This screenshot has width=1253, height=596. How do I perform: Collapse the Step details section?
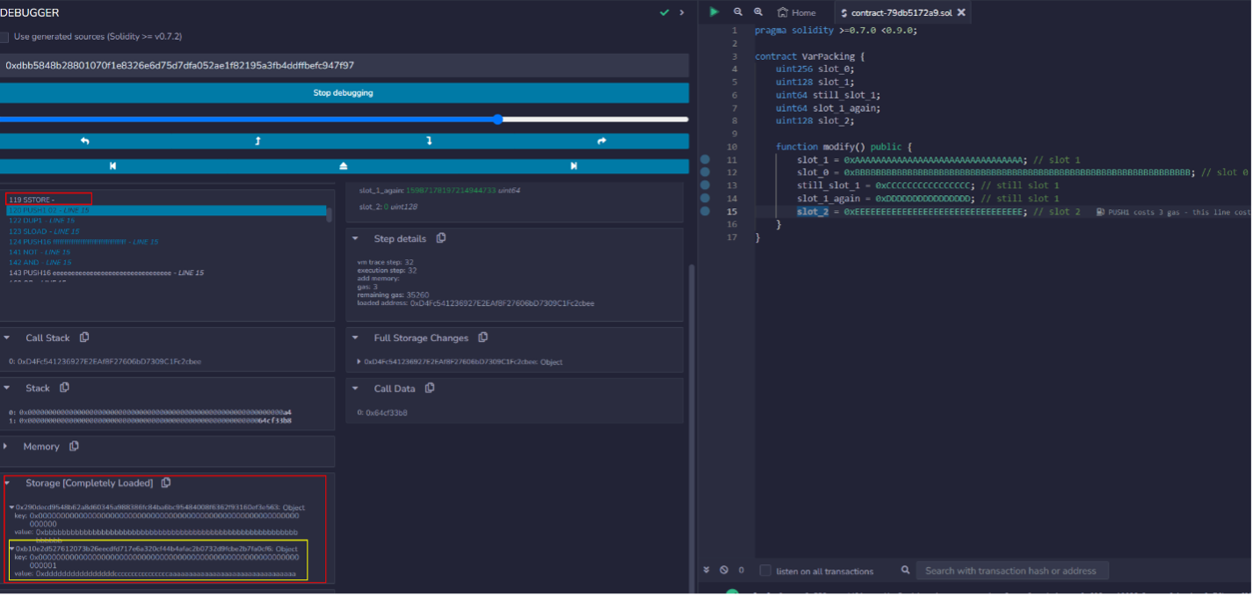(356, 238)
